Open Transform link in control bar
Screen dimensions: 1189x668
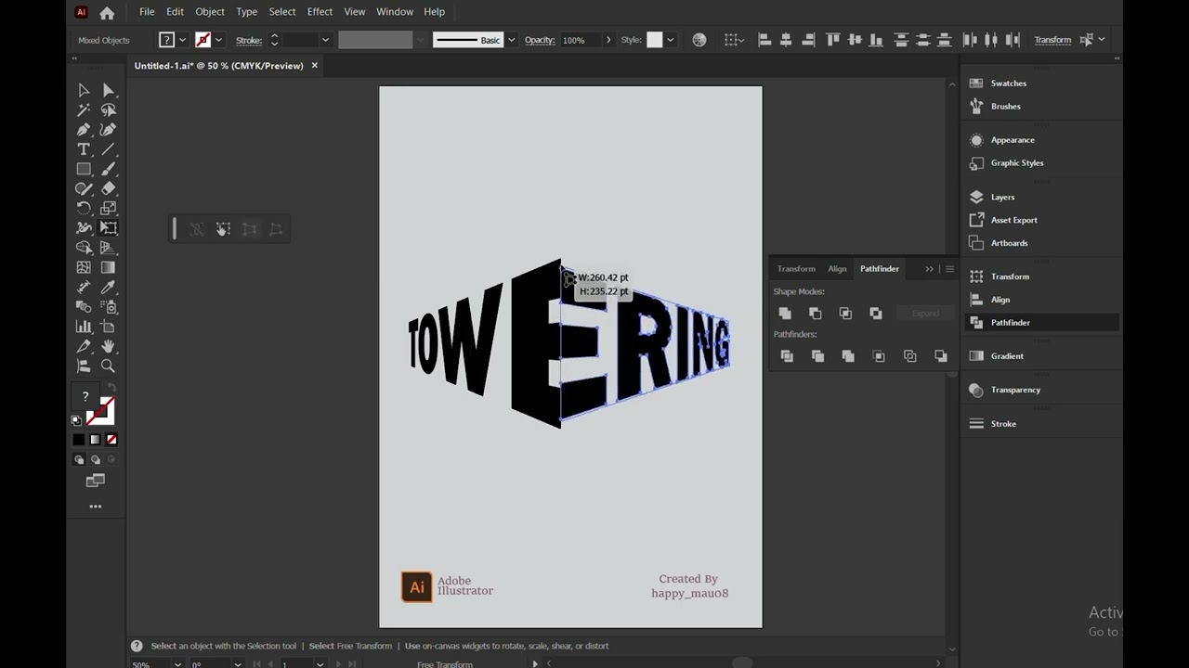pyautogui.click(x=1052, y=40)
